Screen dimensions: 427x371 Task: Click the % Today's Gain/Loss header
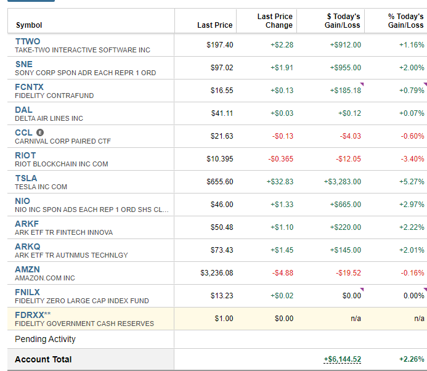click(x=406, y=21)
